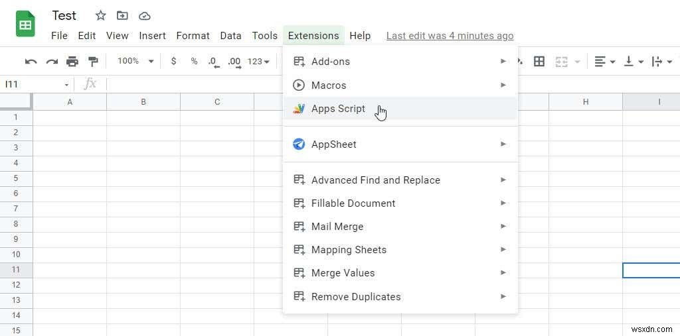Choose Advanced Find and Replace
The height and width of the screenshot is (336, 680).
pyautogui.click(x=400, y=180)
